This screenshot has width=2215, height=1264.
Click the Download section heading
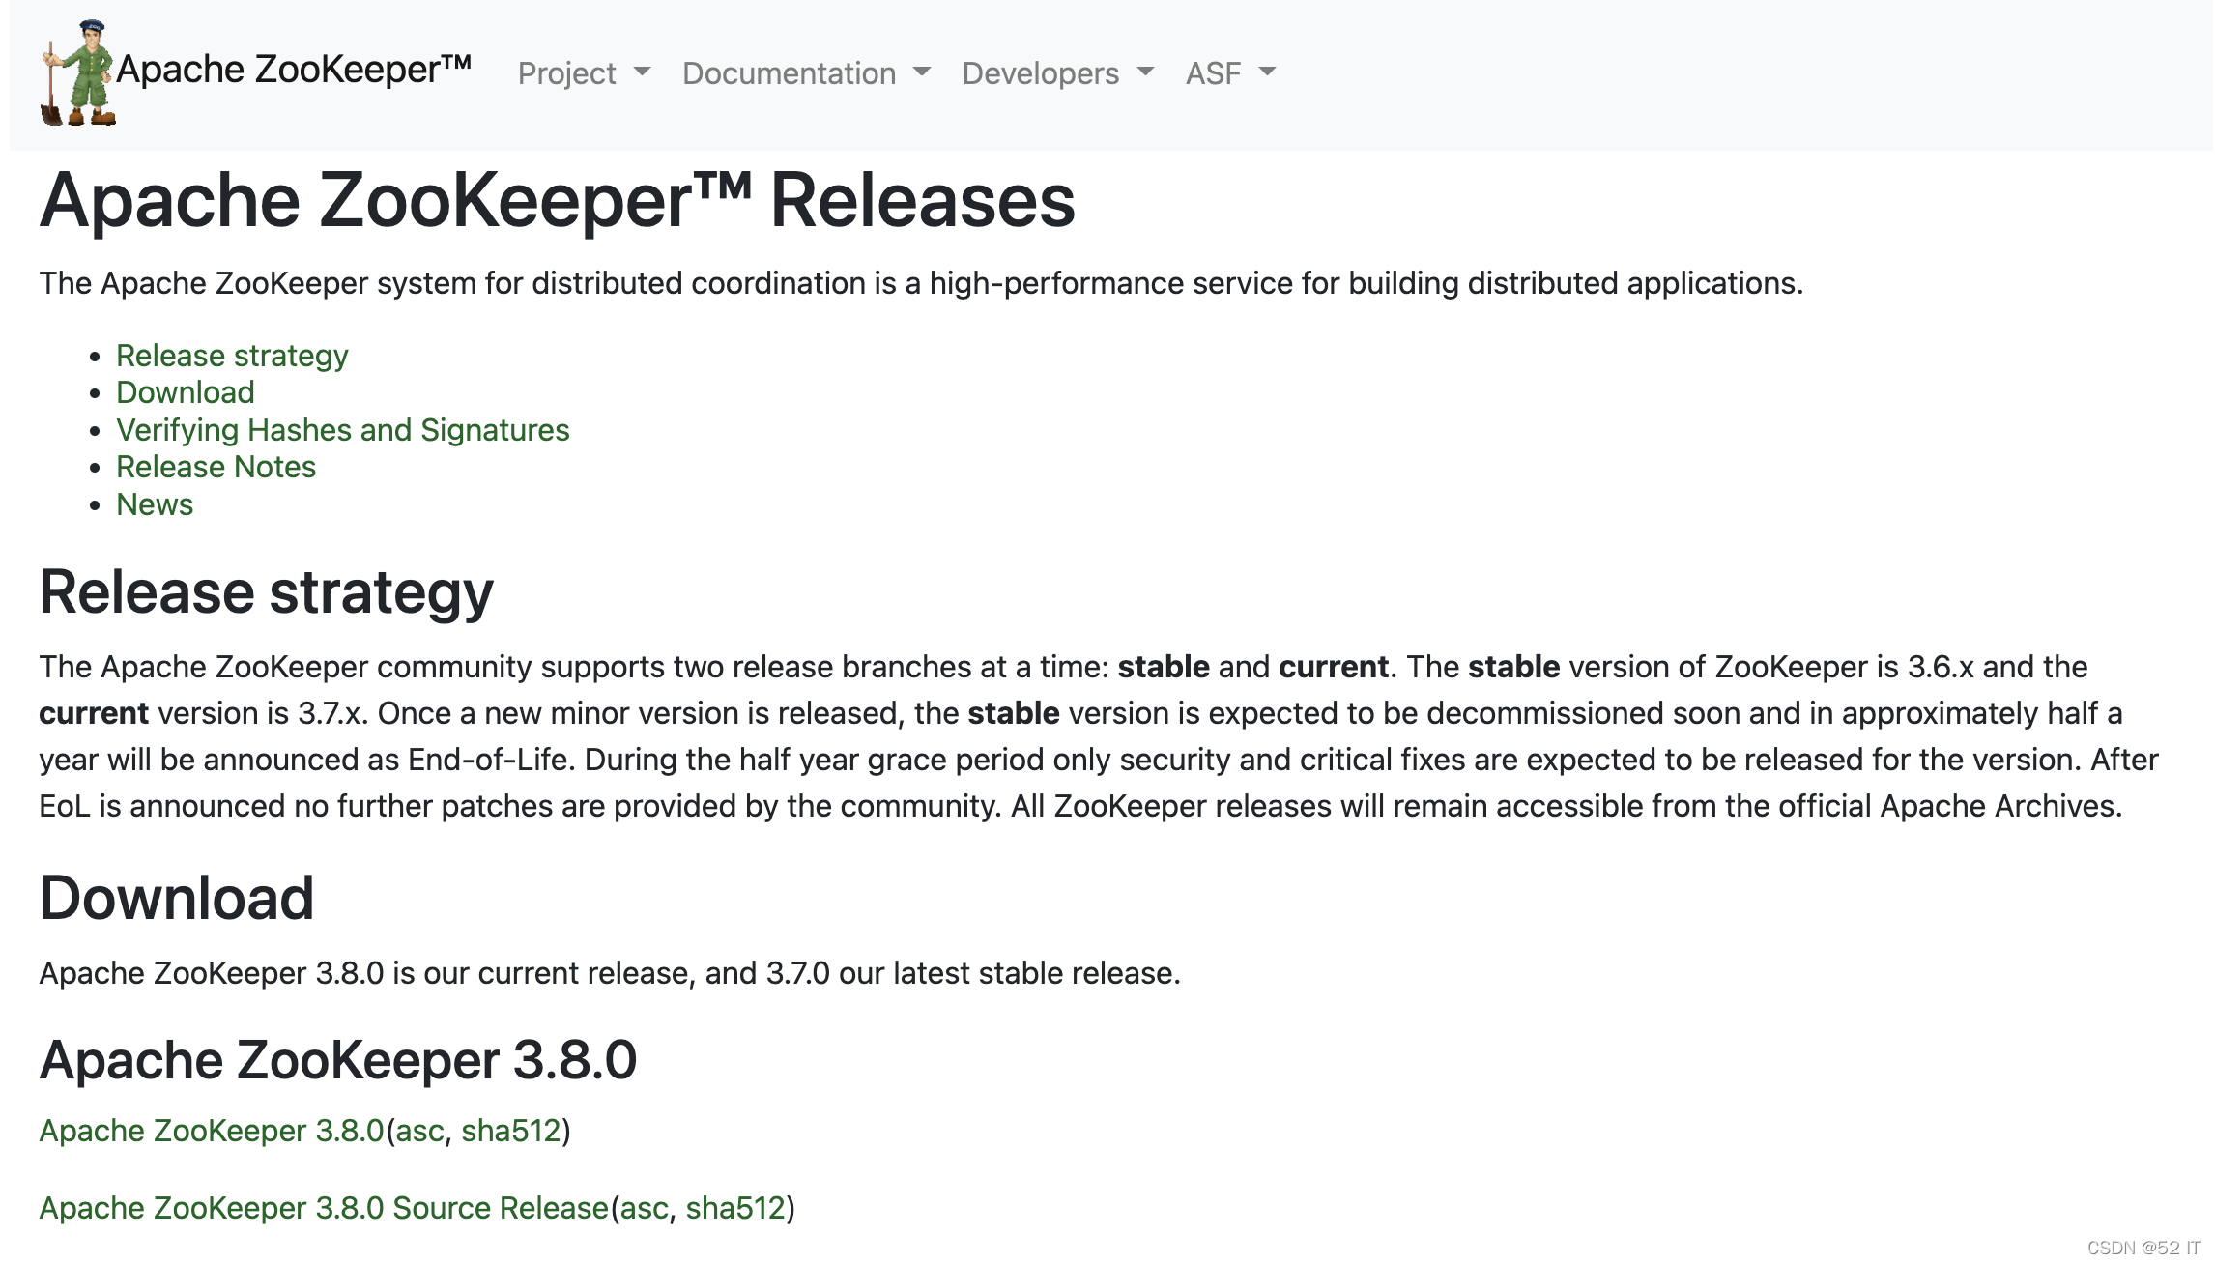click(x=177, y=898)
